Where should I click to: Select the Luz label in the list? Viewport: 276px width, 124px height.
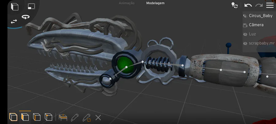point(252,34)
